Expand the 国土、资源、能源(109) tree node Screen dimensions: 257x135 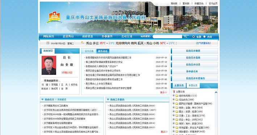coord(174,111)
